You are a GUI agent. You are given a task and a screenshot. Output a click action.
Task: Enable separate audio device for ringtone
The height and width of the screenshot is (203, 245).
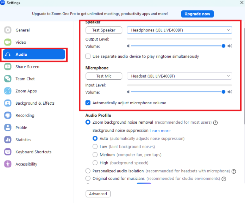click(88, 56)
